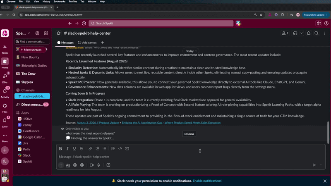Send the message now
Screen dimensions: 331x186
pyautogui.click(x=314, y=165)
